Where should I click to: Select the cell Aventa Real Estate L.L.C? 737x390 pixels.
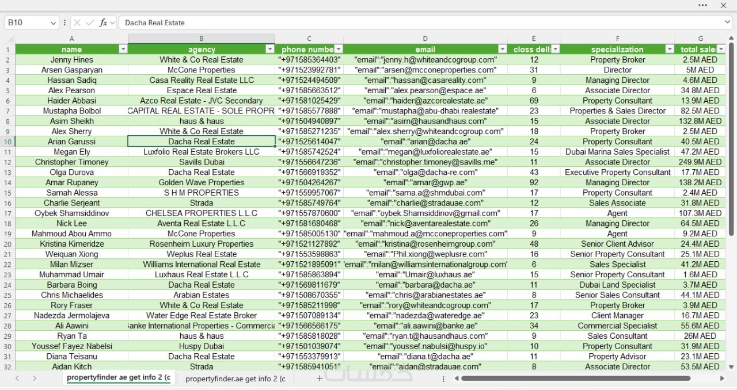click(202, 224)
